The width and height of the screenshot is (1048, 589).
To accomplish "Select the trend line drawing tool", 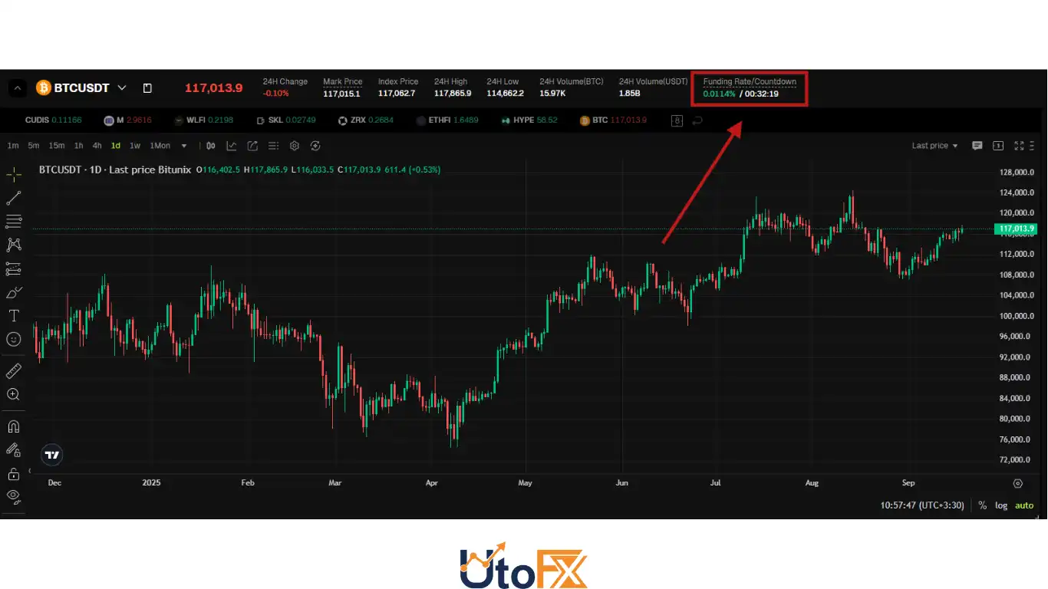I will coord(14,198).
